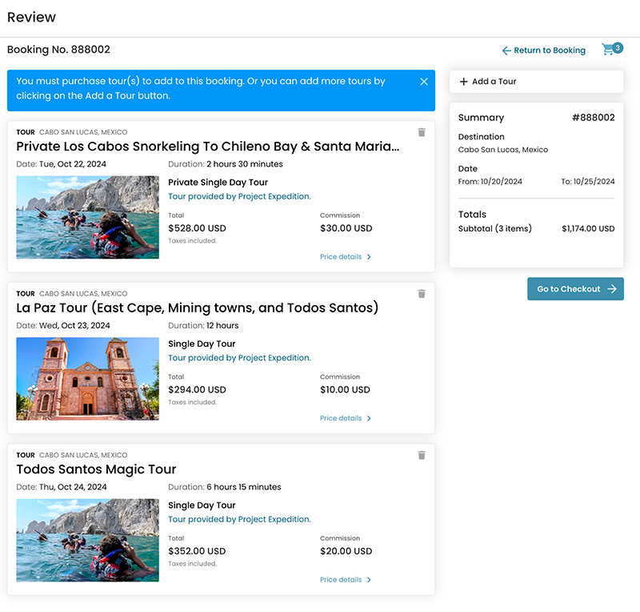Click the back arrow beside Return to Booking

(506, 50)
